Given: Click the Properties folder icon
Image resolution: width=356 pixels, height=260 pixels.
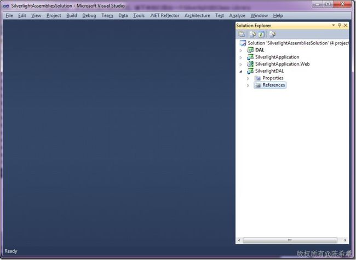Looking at the screenshot, I should coord(257,78).
